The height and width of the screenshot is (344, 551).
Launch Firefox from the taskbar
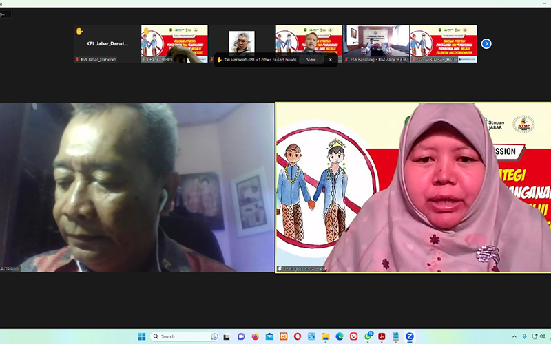pos(255,336)
